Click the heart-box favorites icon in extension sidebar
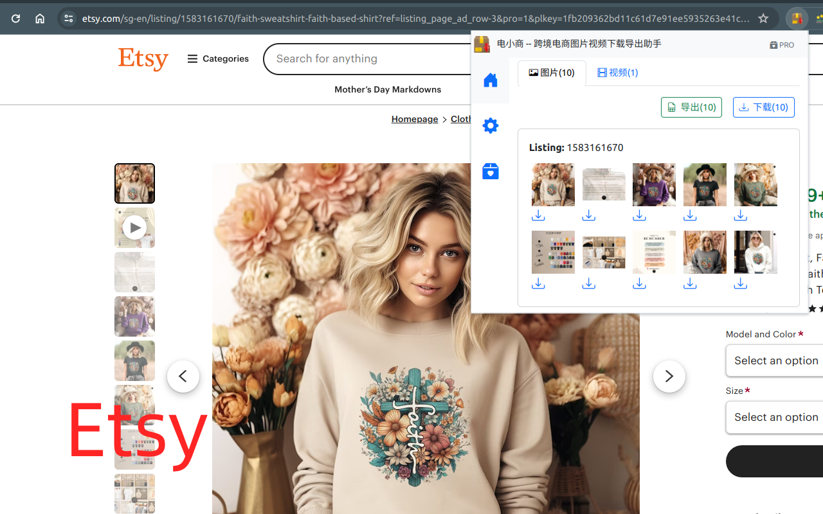The image size is (823, 514). [490, 171]
